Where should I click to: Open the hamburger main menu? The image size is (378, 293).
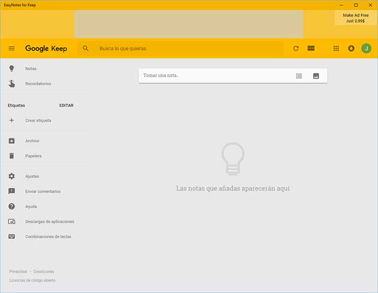tap(11, 49)
